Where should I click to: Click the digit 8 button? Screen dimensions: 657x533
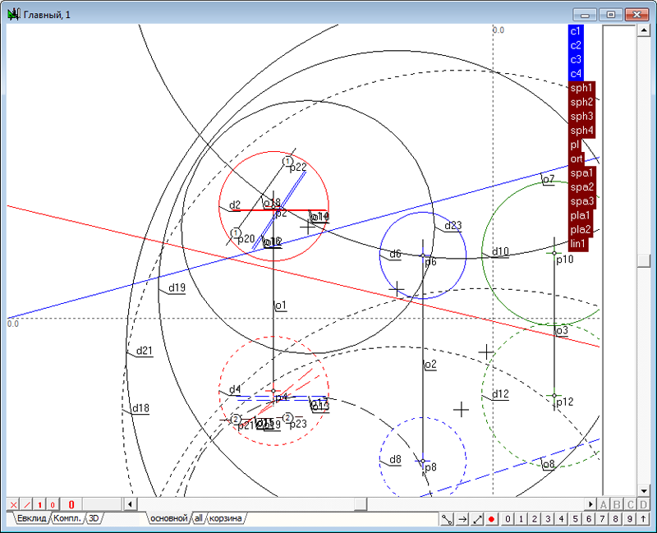[615, 519]
